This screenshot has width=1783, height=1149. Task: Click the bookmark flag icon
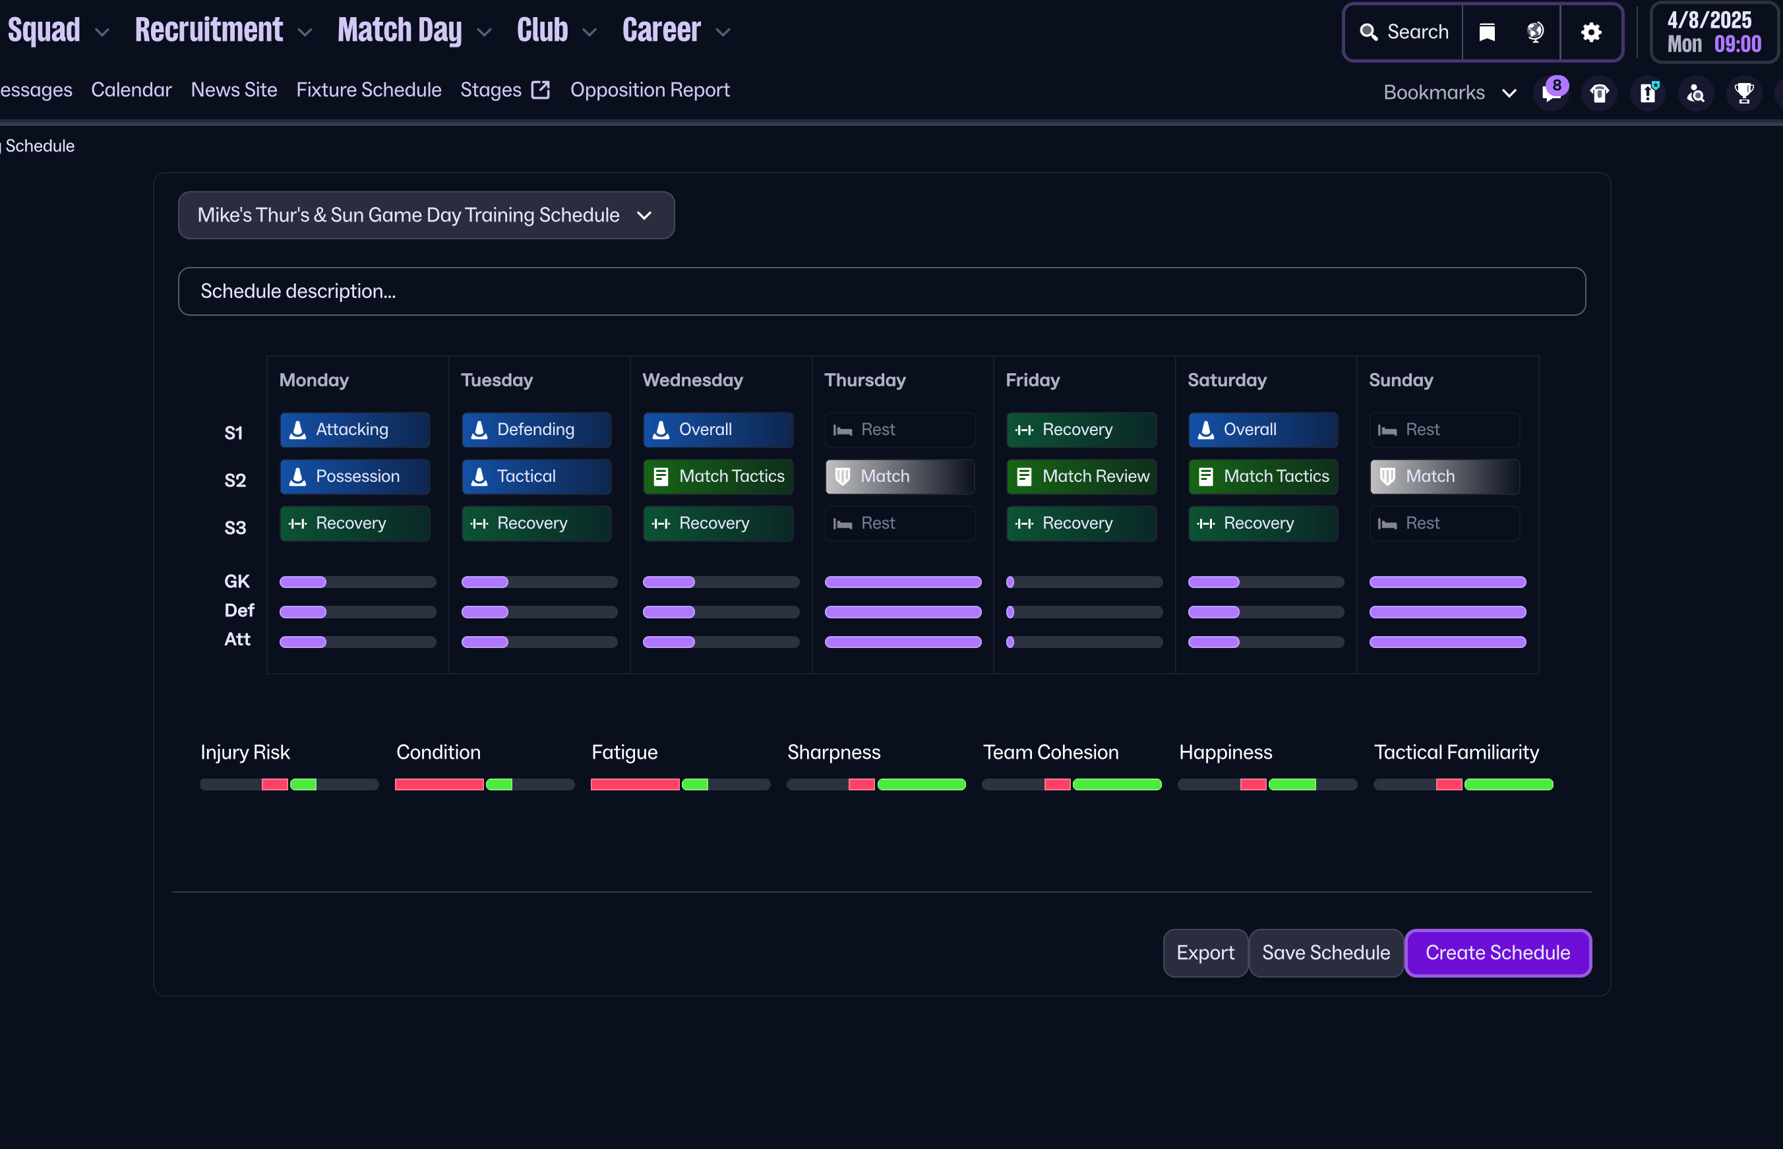(x=1487, y=32)
